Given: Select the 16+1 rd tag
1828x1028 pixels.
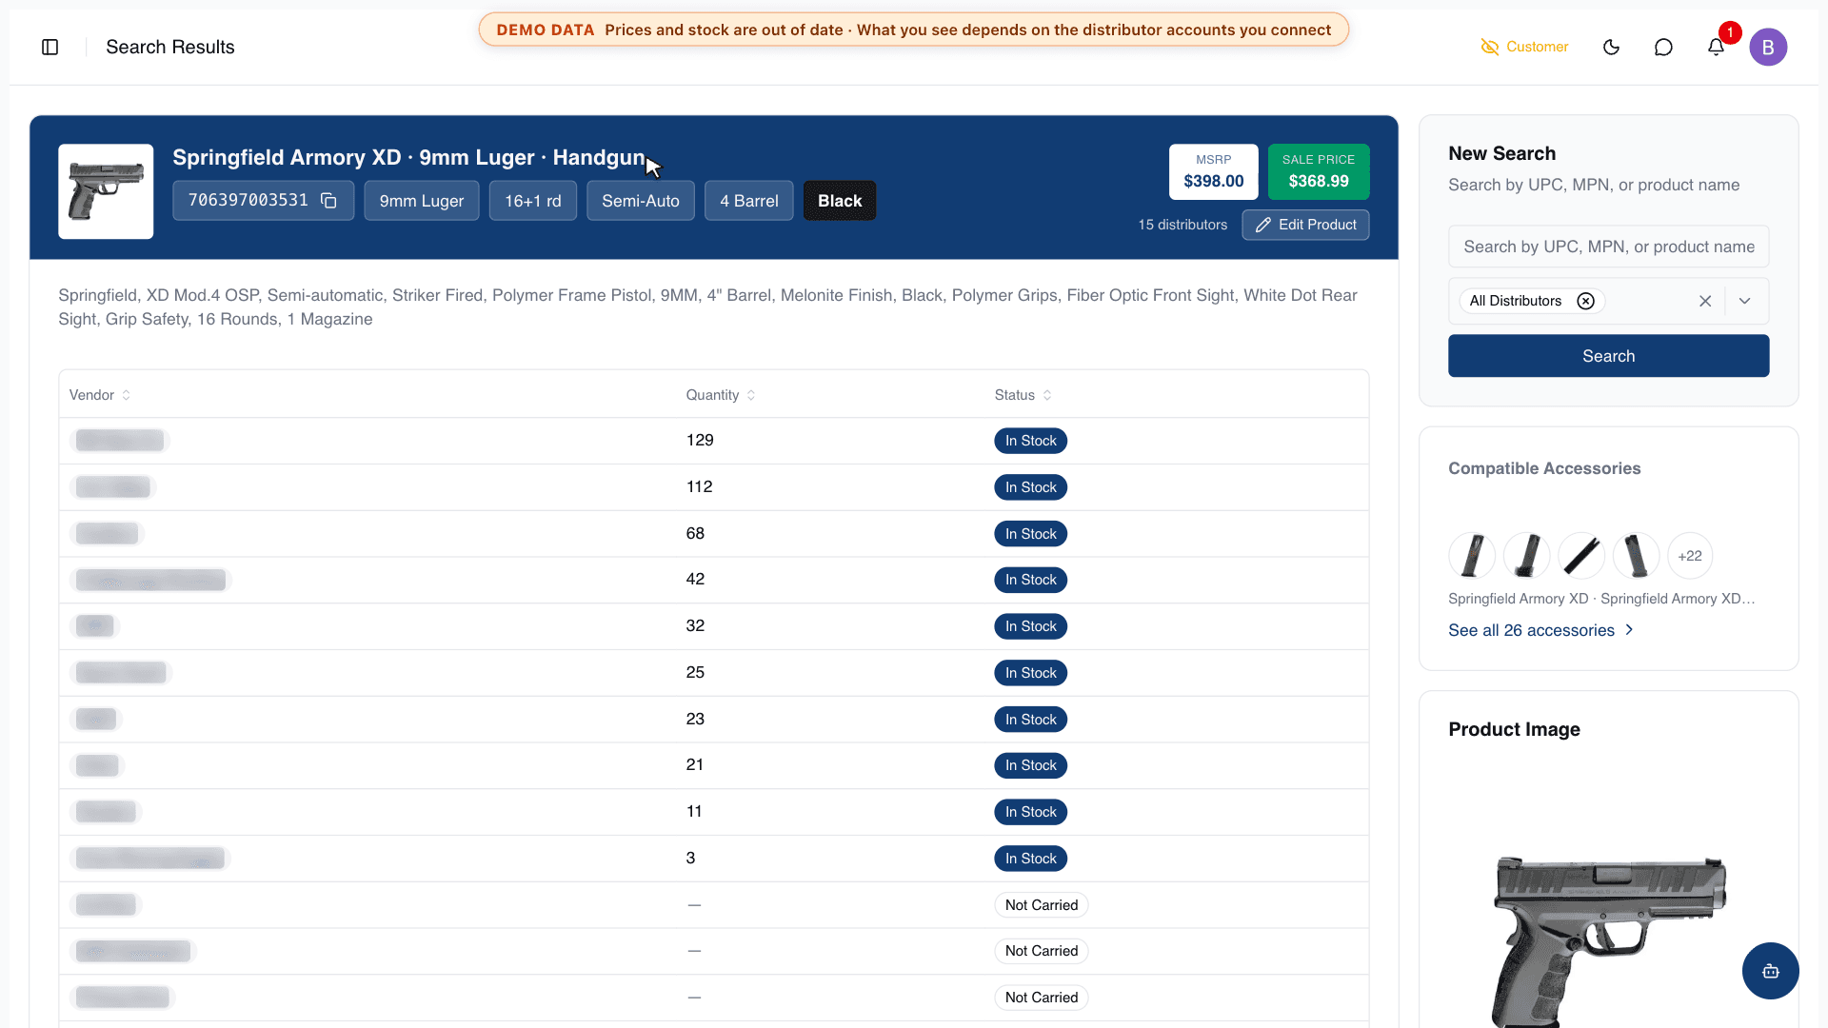Looking at the screenshot, I should 533,201.
